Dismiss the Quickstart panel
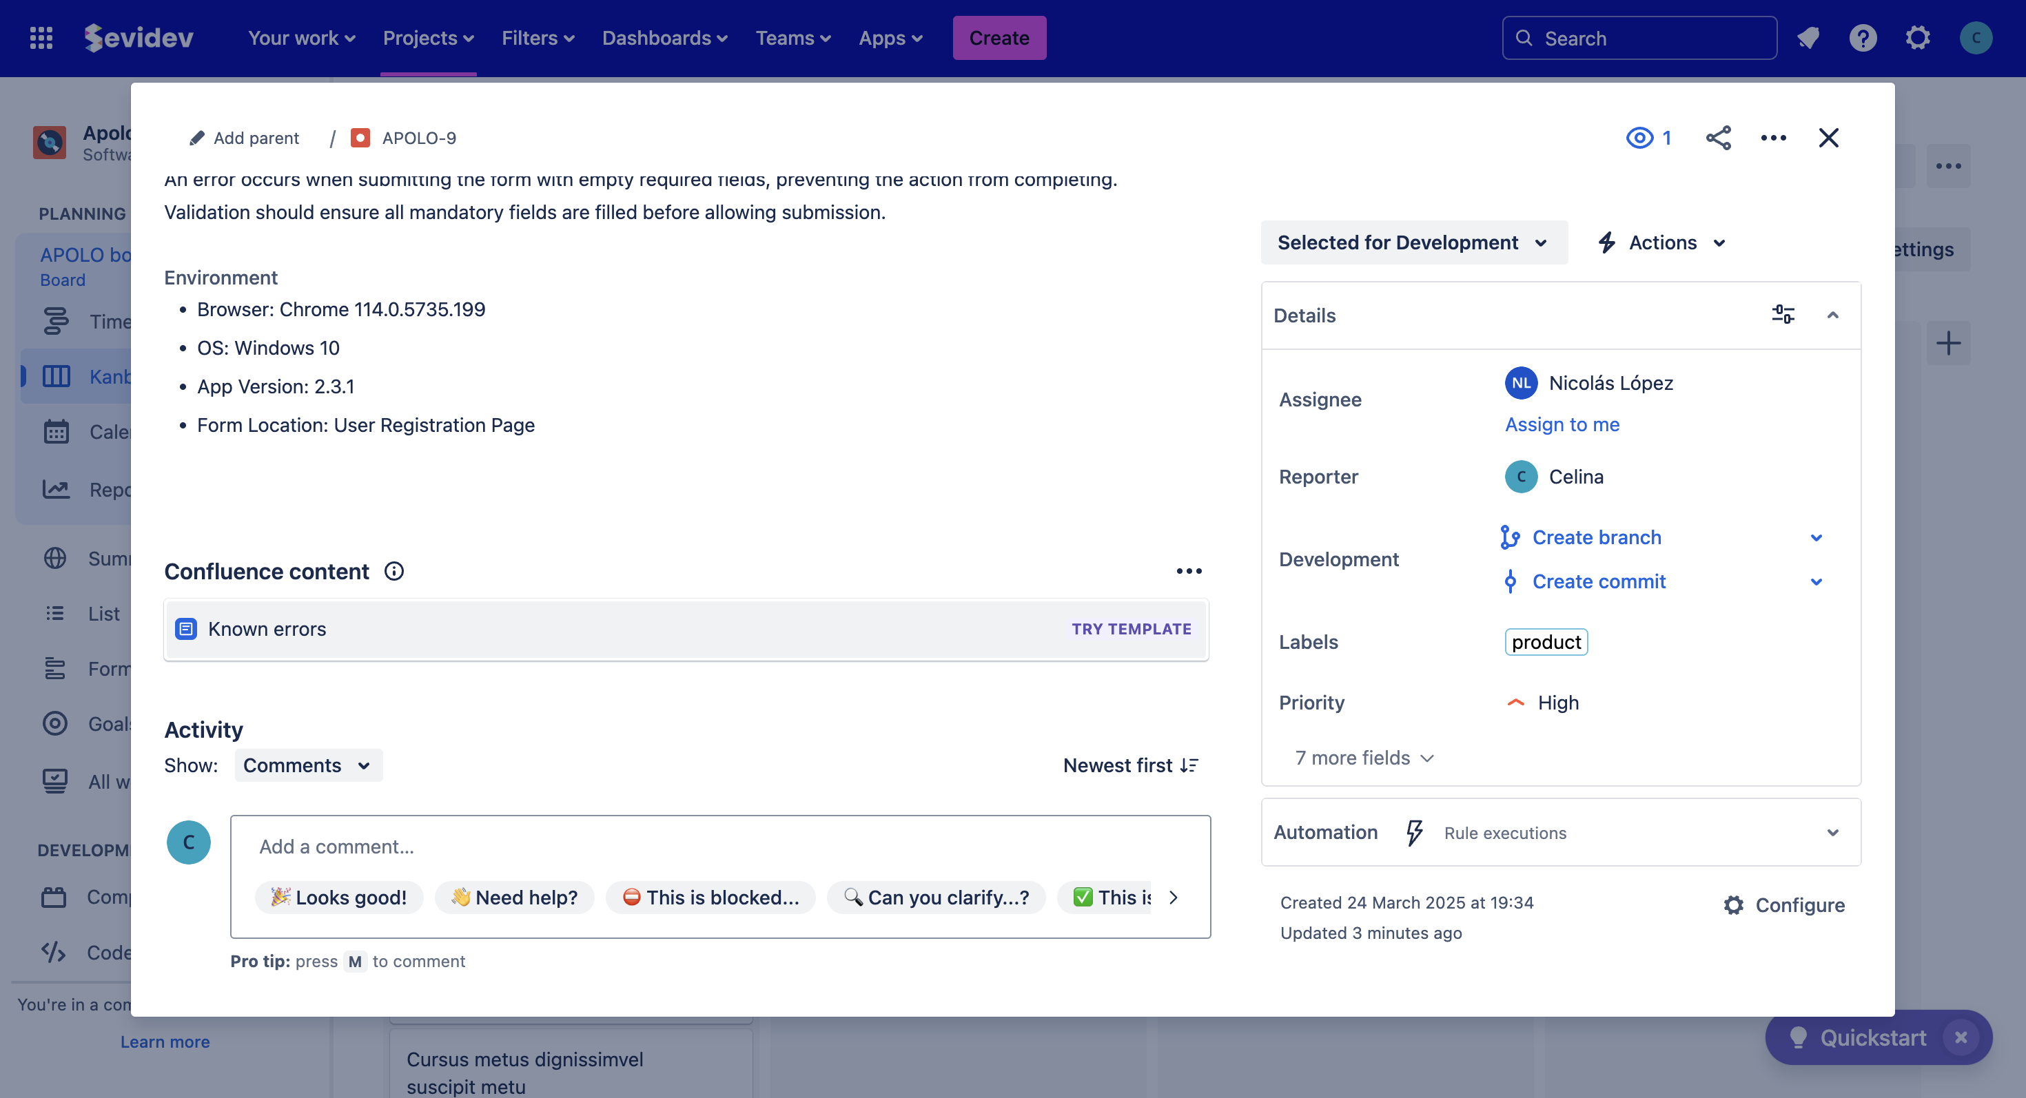This screenshot has width=2026, height=1098. click(1961, 1037)
